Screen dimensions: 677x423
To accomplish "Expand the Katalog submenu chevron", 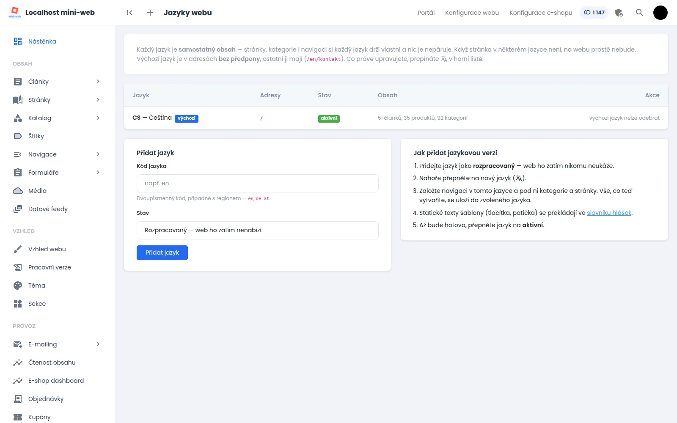I will click(98, 118).
